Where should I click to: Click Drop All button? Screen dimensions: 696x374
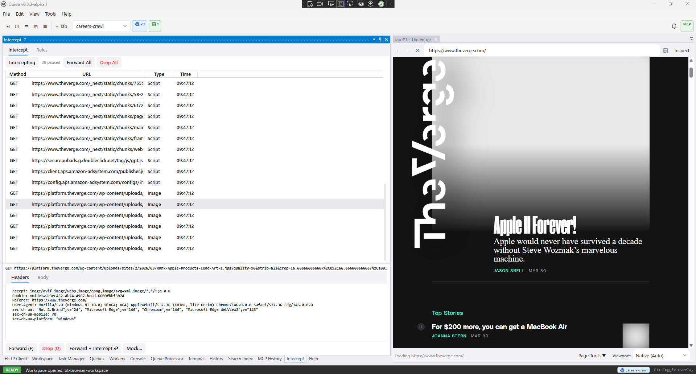pos(109,62)
